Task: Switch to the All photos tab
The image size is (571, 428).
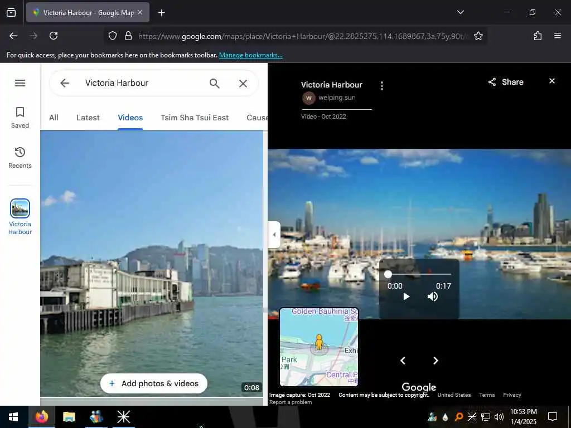Action: tap(54, 118)
